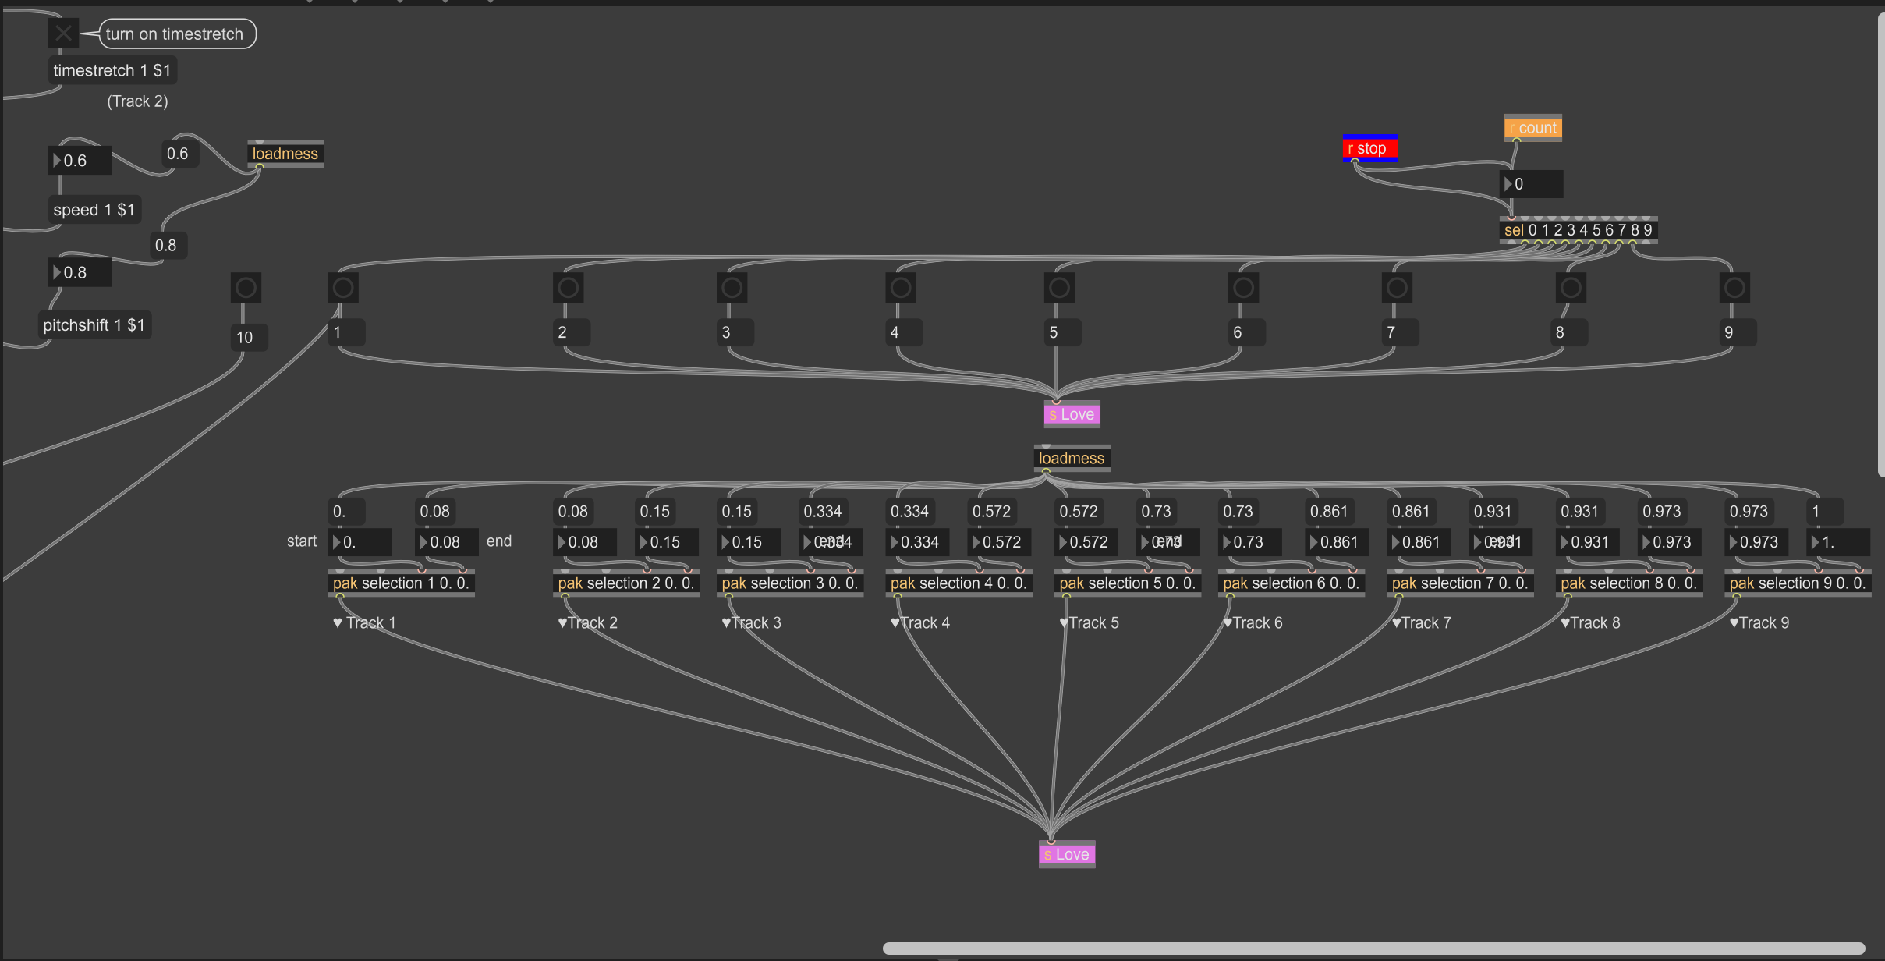Click the bang button above message 1
Viewport: 1885px width, 961px height.
click(x=343, y=288)
